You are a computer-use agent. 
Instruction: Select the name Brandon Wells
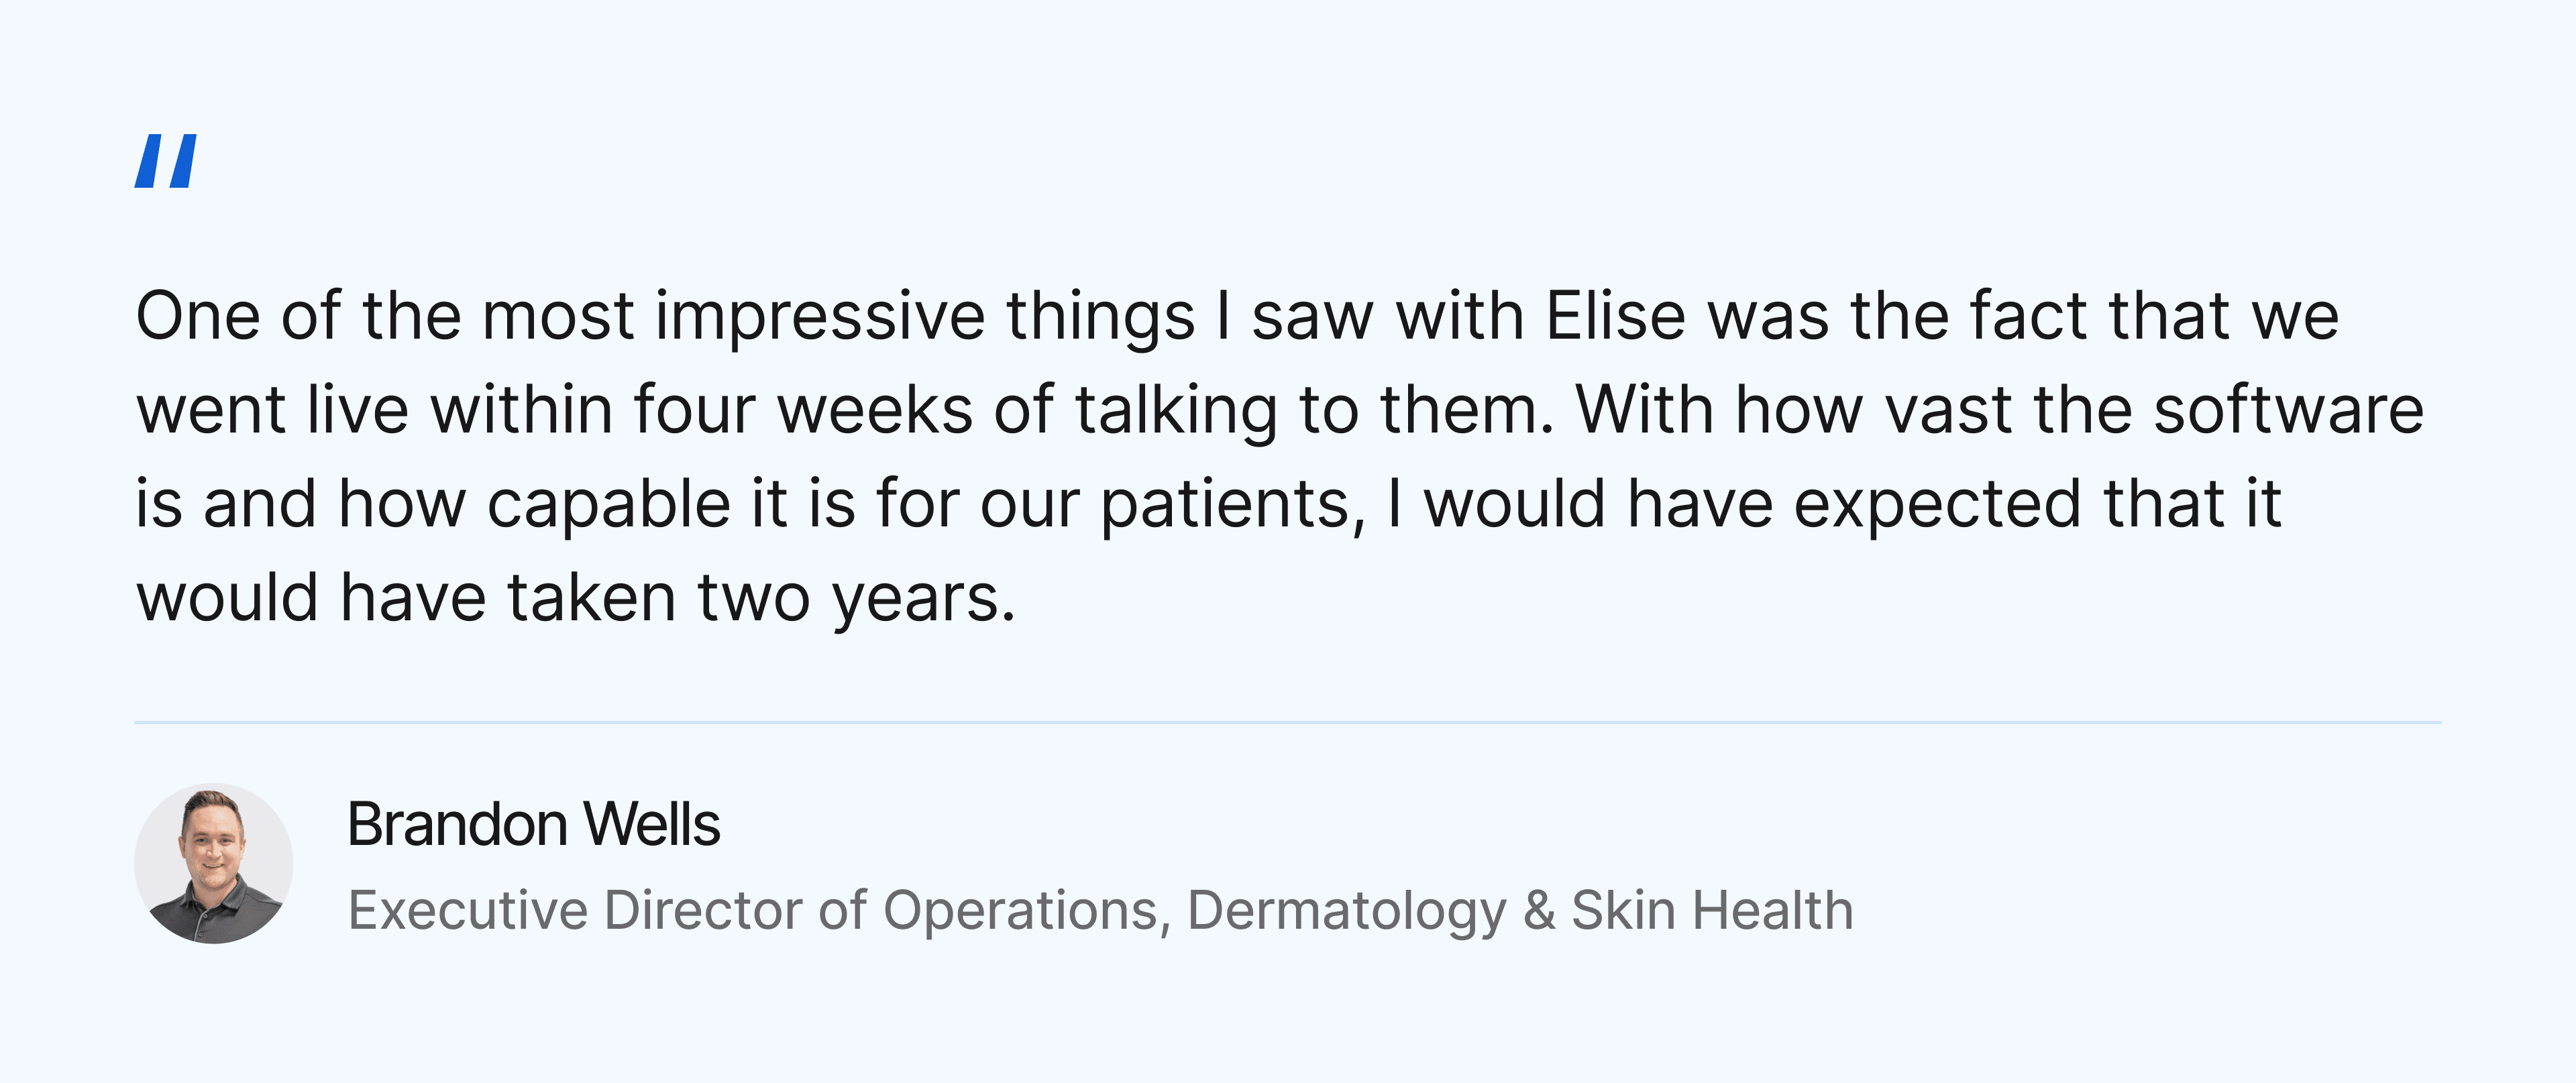[x=533, y=825]
